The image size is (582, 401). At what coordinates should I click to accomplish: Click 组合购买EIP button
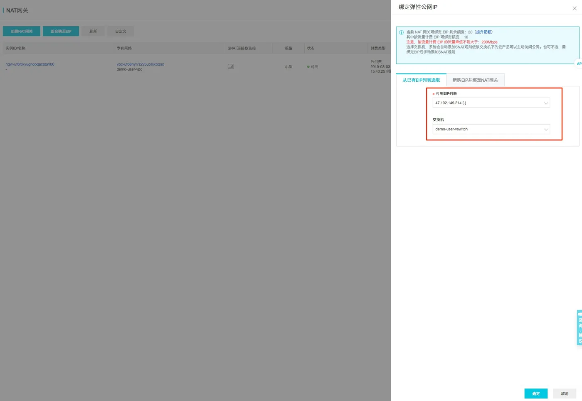click(x=61, y=31)
